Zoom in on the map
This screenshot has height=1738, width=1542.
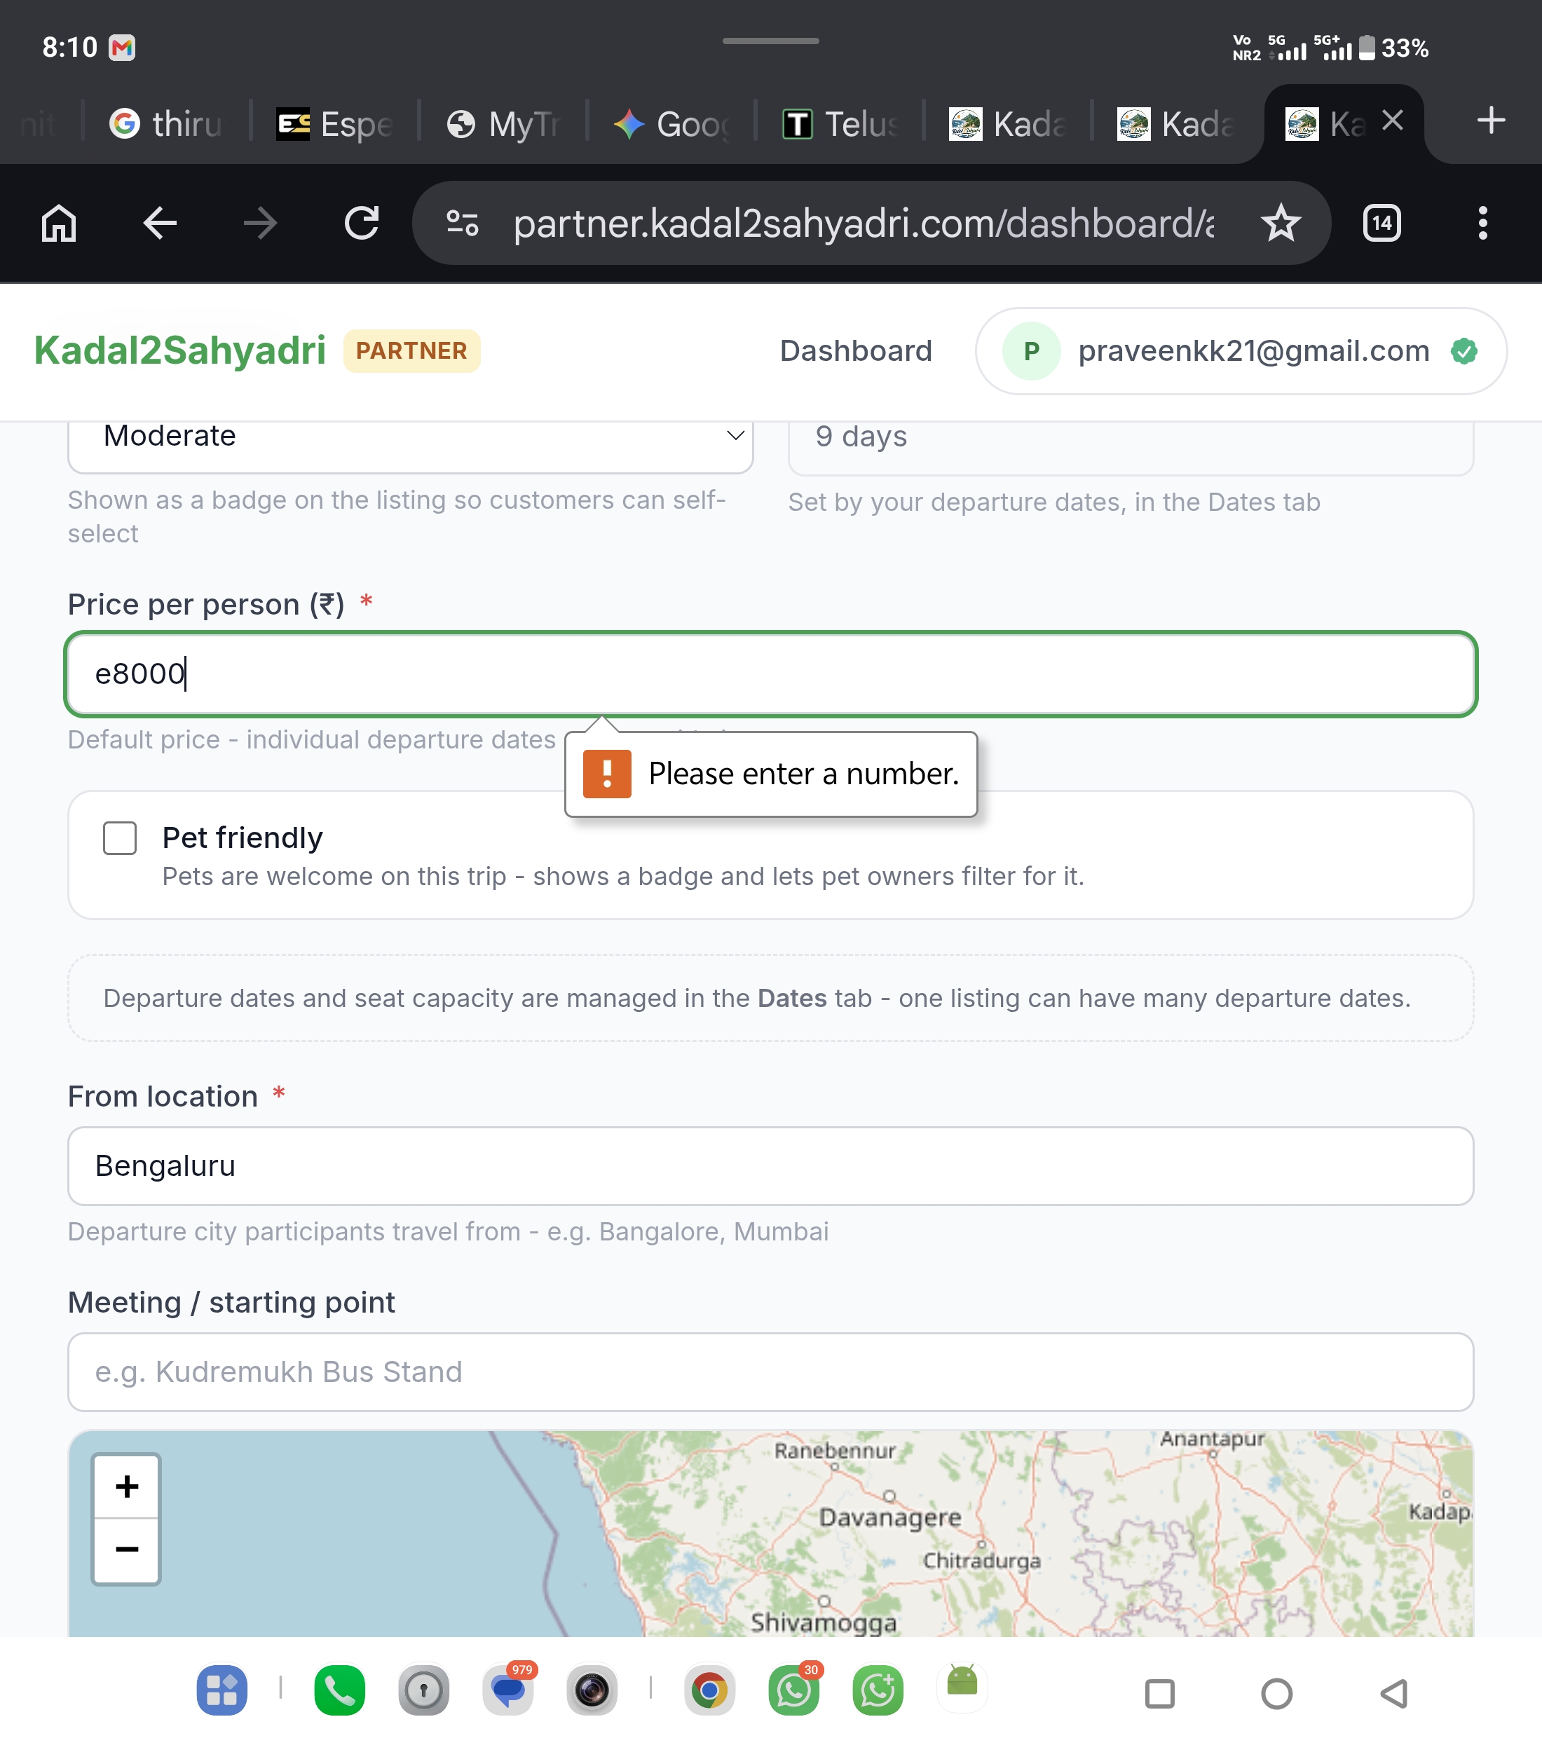(127, 1486)
